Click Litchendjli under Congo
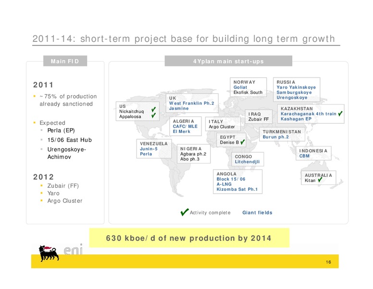The width and height of the screenshot is (373, 289). pos(247,162)
